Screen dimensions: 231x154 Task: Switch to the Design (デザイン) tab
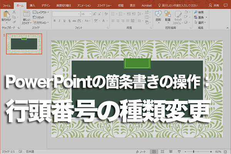[x=46, y=6]
